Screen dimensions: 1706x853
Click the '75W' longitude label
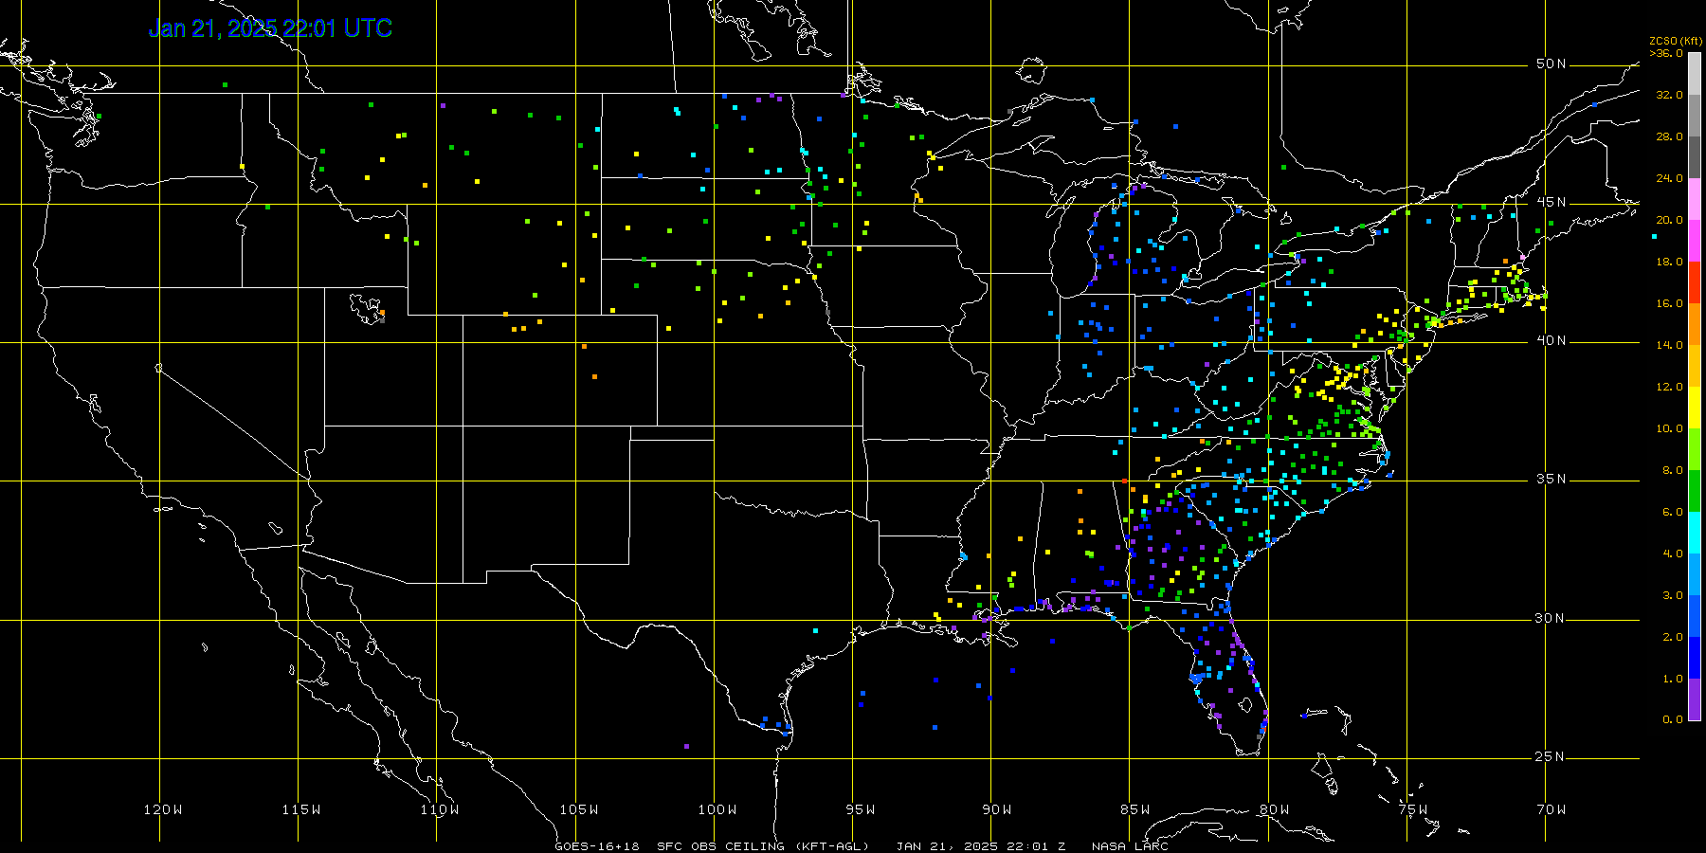click(x=1413, y=809)
